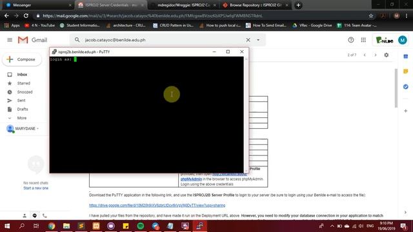
Task: Open Keep side panel icon
Action: click(406, 72)
